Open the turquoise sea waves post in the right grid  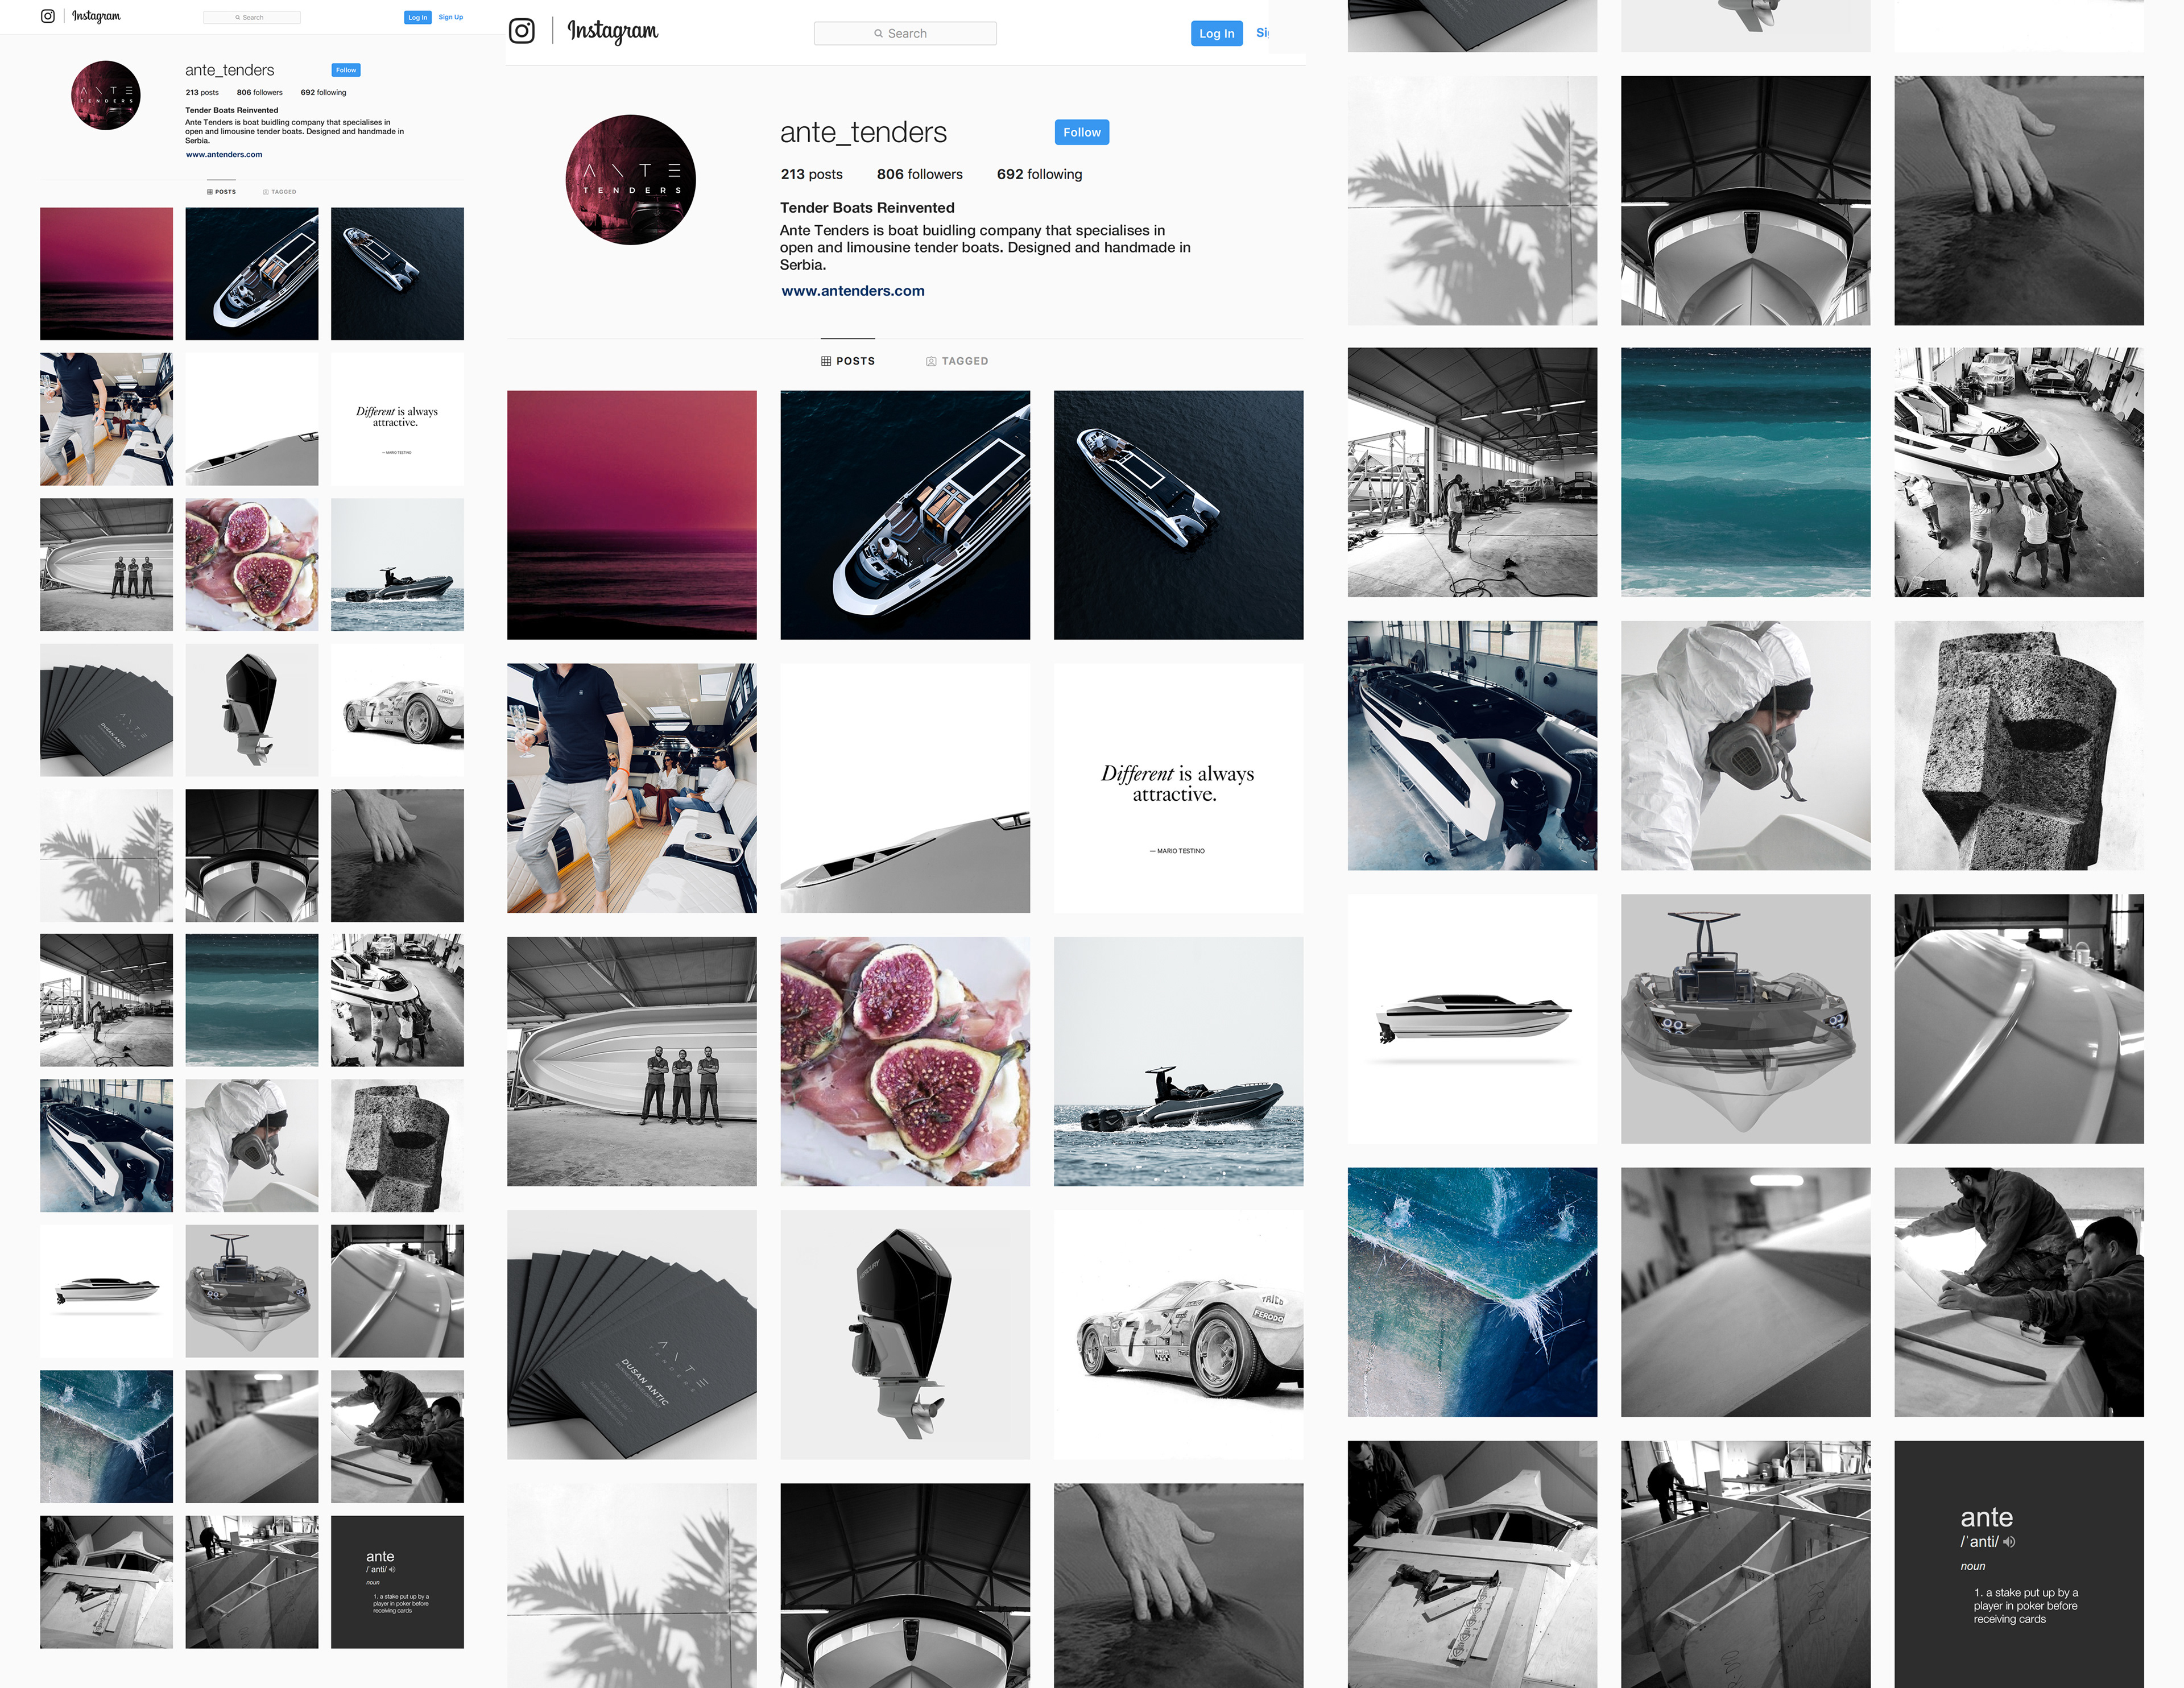point(1746,472)
